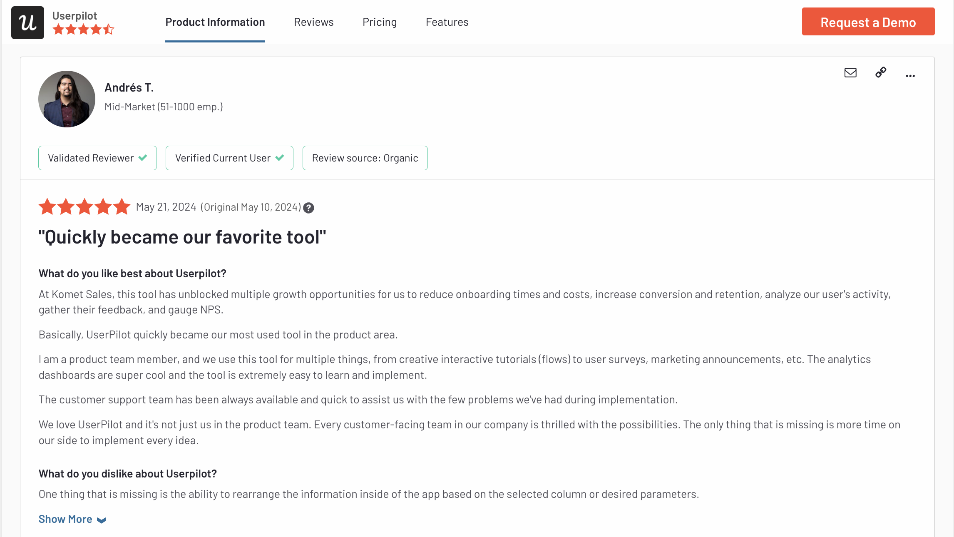Click the chevron next to Show More

pos(101,520)
